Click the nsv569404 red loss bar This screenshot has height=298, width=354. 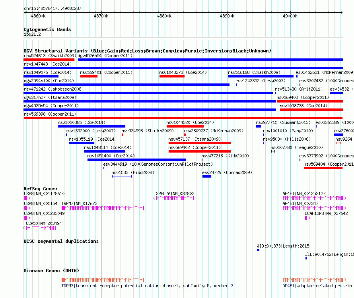(x=323, y=168)
